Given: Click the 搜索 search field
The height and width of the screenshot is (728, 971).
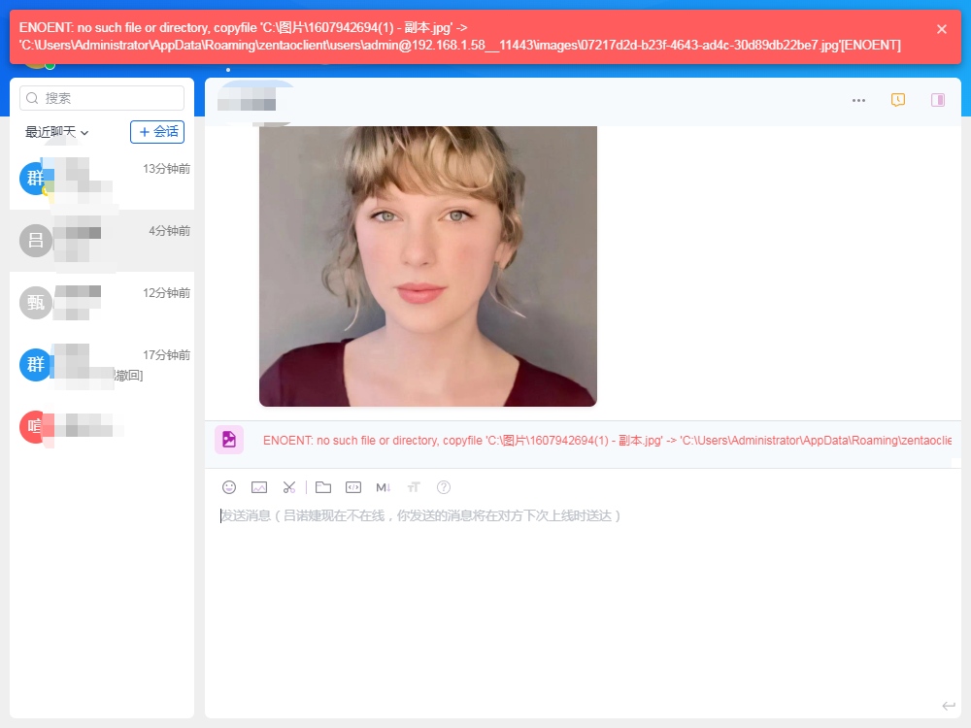Looking at the screenshot, I should click(102, 98).
